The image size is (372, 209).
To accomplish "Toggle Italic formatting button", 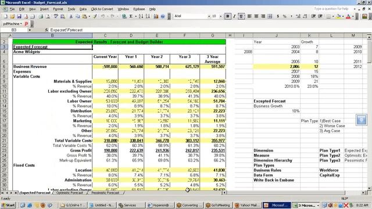I will (234, 16).
